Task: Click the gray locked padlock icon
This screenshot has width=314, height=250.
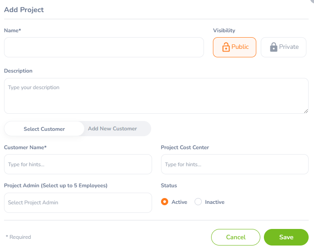Action: tap(274, 47)
